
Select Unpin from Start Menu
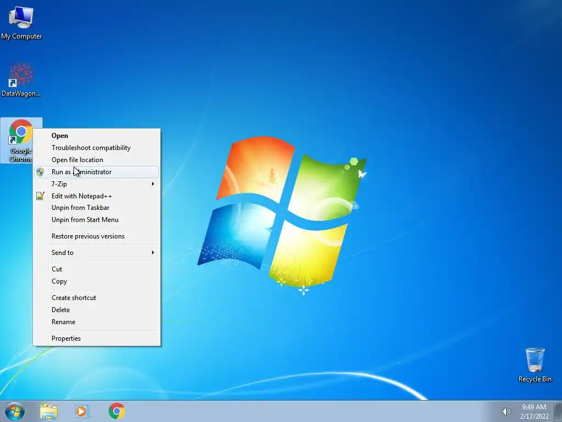(x=97, y=220)
